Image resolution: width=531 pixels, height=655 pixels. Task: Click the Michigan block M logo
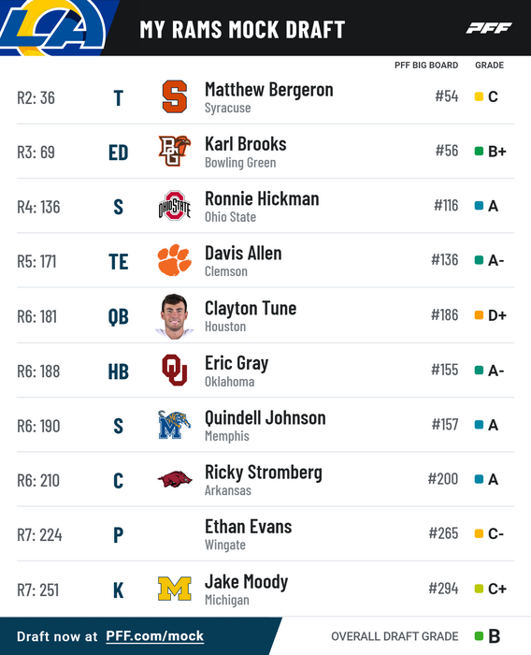click(x=175, y=589)
